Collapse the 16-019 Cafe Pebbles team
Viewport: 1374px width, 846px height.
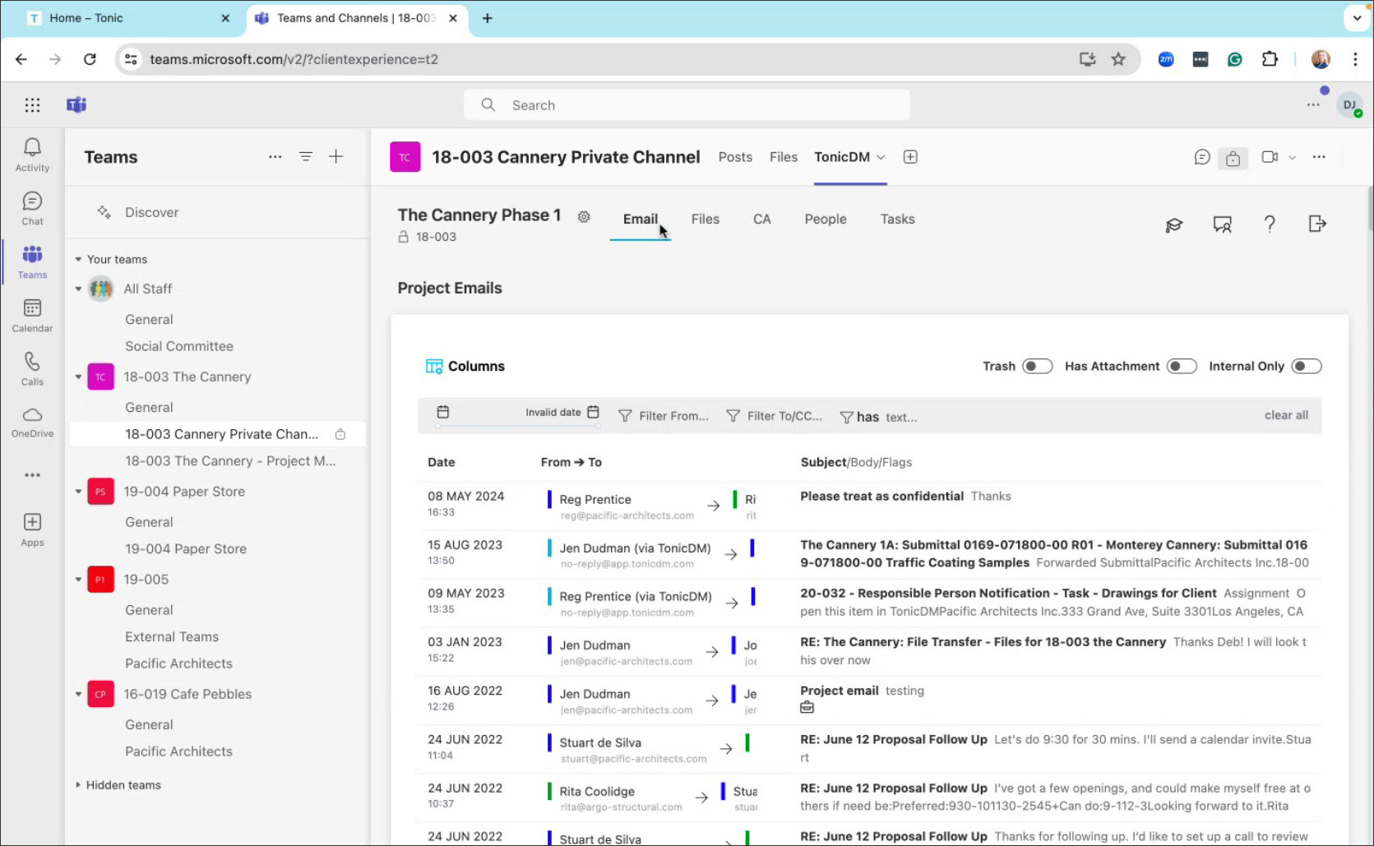click(x=78, y=695)
